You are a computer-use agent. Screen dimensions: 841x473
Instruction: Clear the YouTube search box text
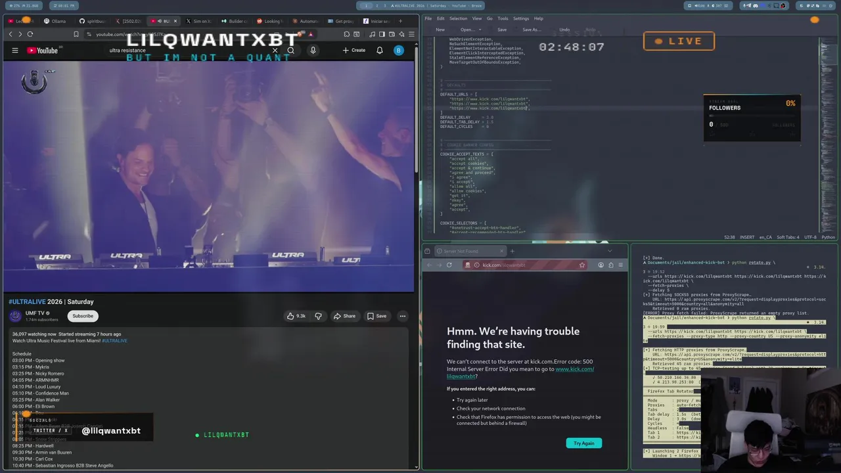click(275, 51)
